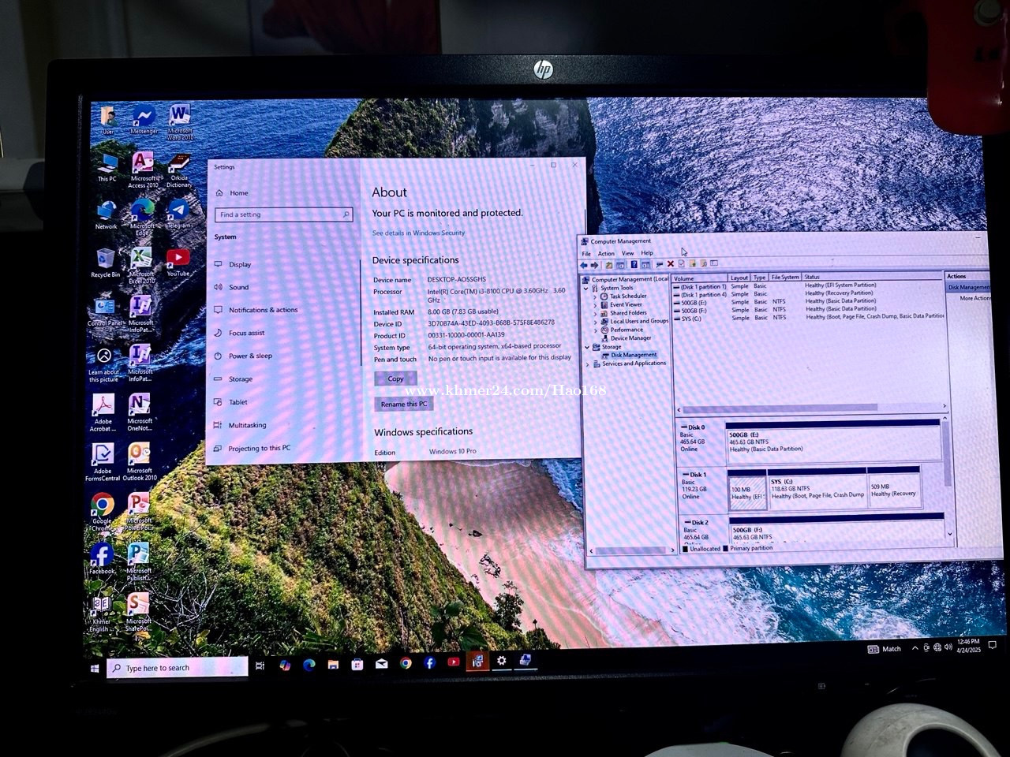
Task: Expand Services and Applications node
Action: pyautogui.click(x=588, y=364)
